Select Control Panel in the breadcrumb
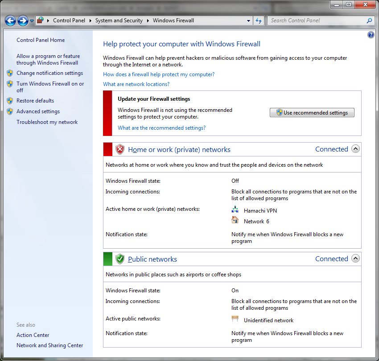This screenshot has width=379, height=361. pos(69,21)
